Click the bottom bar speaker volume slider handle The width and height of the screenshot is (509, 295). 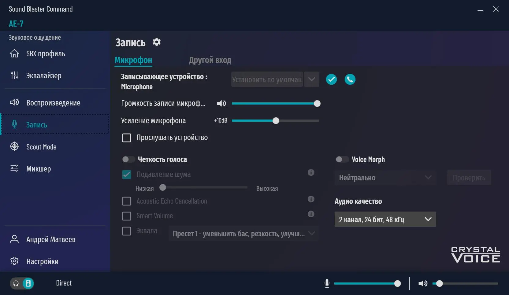coord(440,284)
